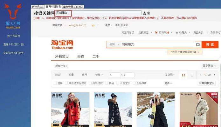The image size is (221, 127).
Task: Expand the 价格 sort dropdown
Action: (99, 75)
